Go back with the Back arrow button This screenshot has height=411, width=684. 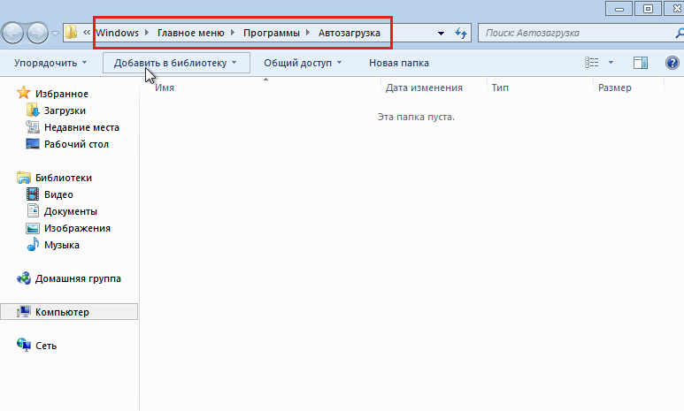coord(12,33)
